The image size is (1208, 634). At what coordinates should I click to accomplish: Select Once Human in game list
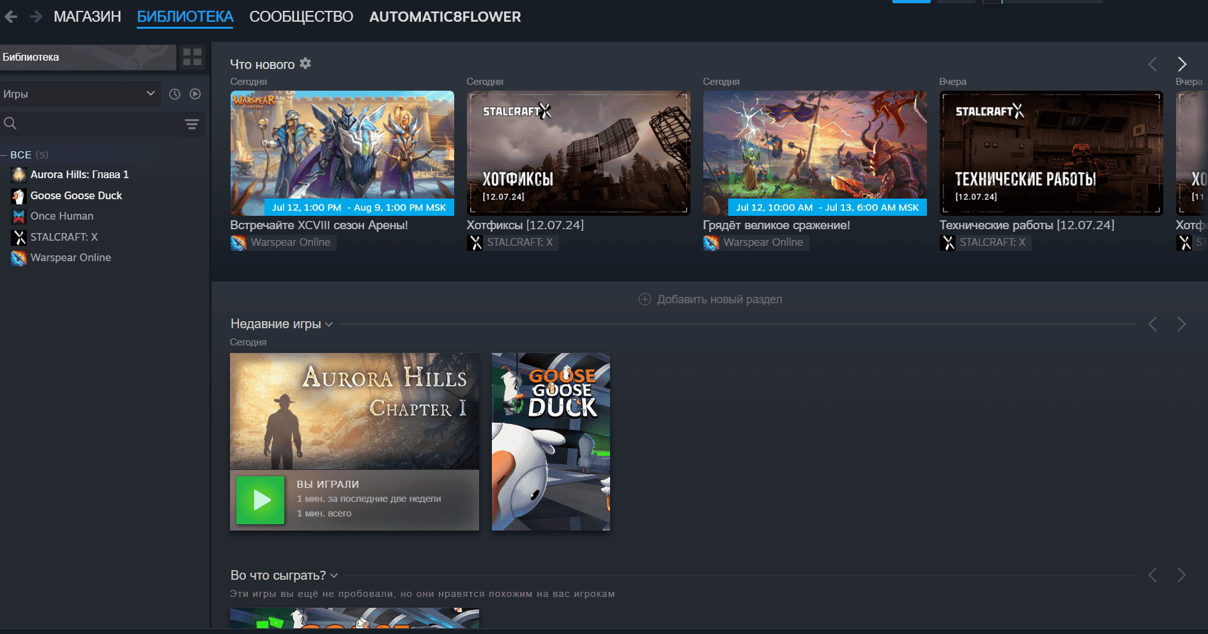(62, 216)
